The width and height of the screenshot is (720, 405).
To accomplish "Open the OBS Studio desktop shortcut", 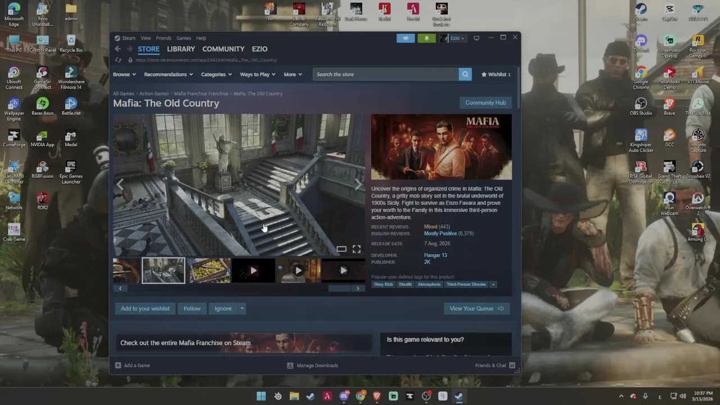I will coord(641,107).
